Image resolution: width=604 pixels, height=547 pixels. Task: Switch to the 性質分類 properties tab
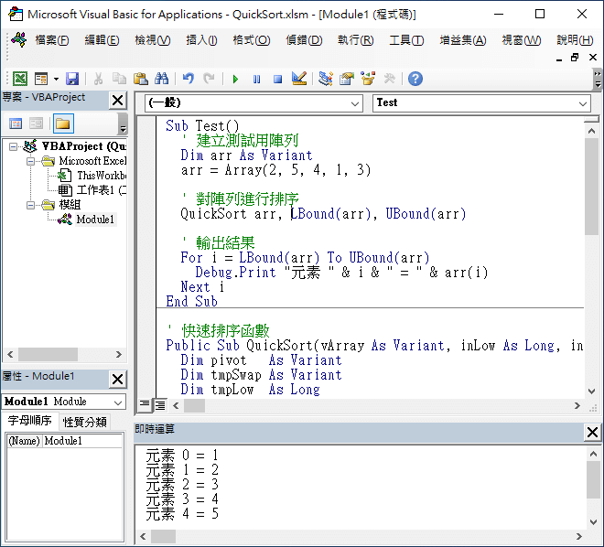tap(85, 423)
